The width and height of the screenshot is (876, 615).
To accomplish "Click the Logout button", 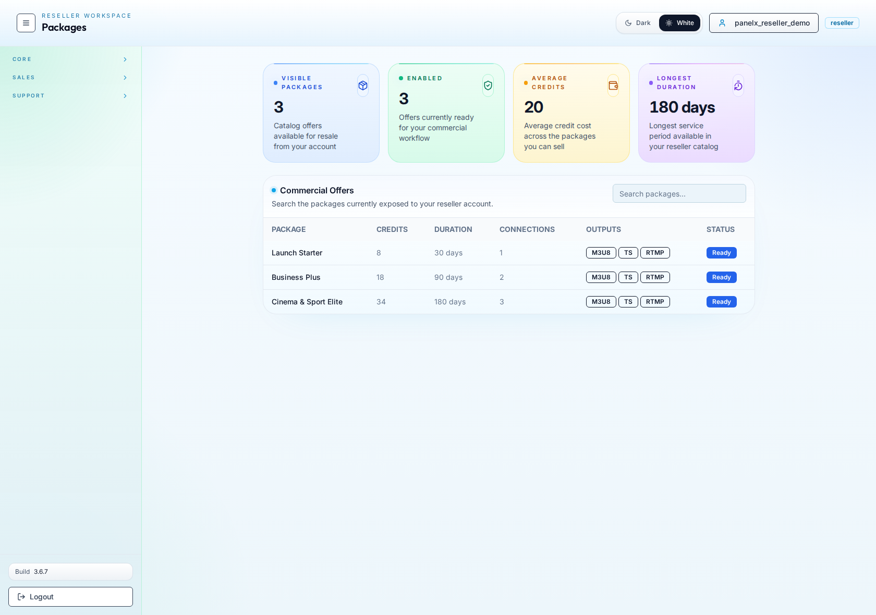I will (70, 597).
